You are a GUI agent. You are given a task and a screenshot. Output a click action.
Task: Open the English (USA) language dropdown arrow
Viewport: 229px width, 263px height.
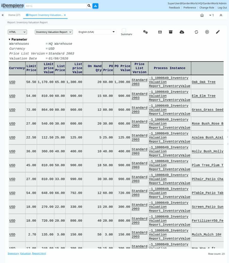tap(113, 32)
